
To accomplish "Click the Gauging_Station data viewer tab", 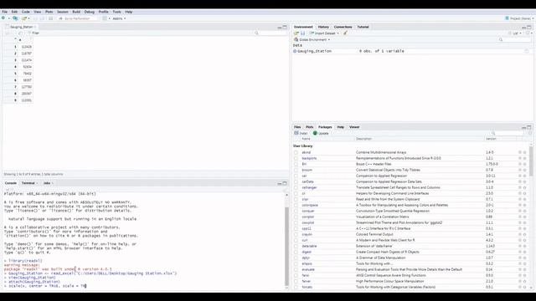I will (x=21, y=27).
